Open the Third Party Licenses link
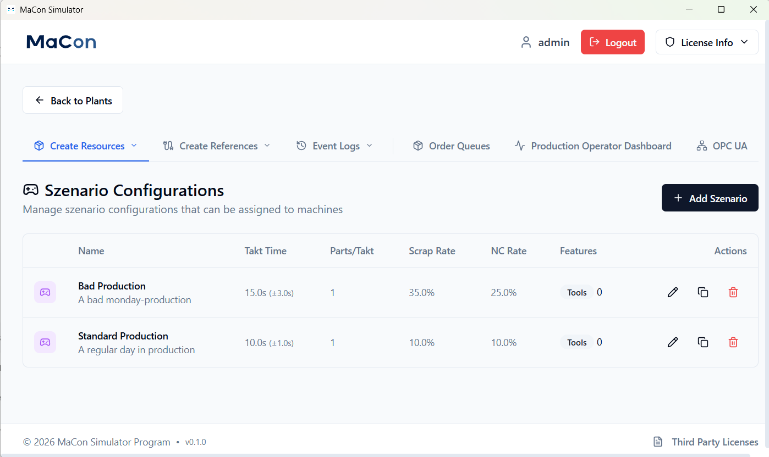 [706, 442]
